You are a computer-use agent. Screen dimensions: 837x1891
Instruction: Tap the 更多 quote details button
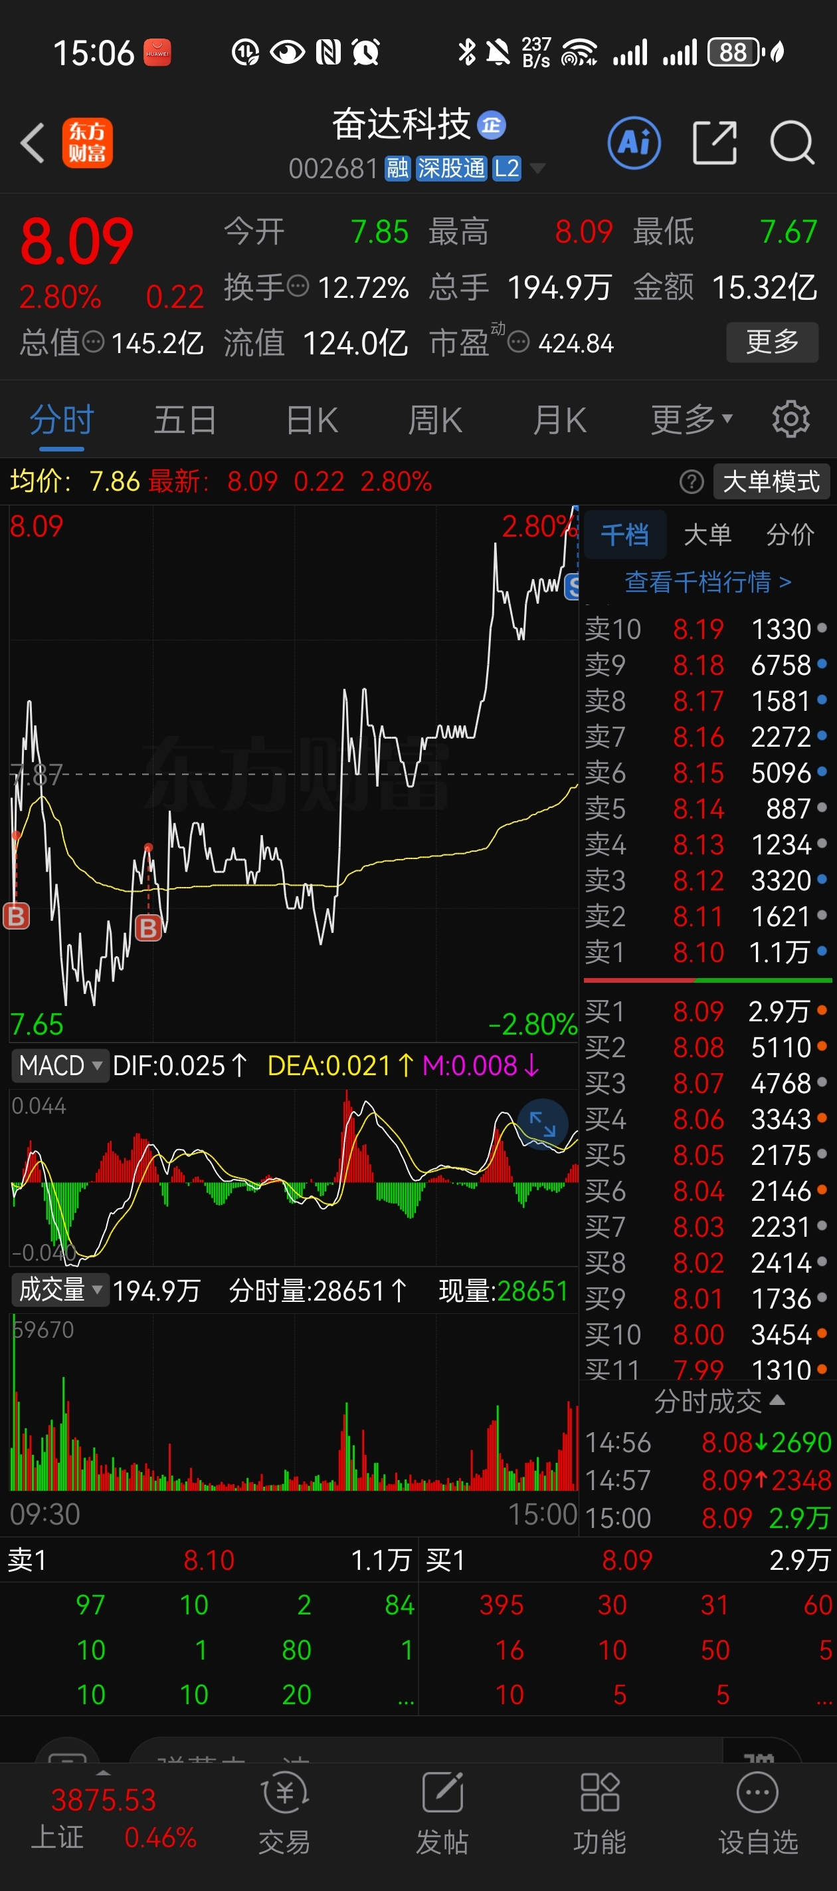(x=772, y=341)
